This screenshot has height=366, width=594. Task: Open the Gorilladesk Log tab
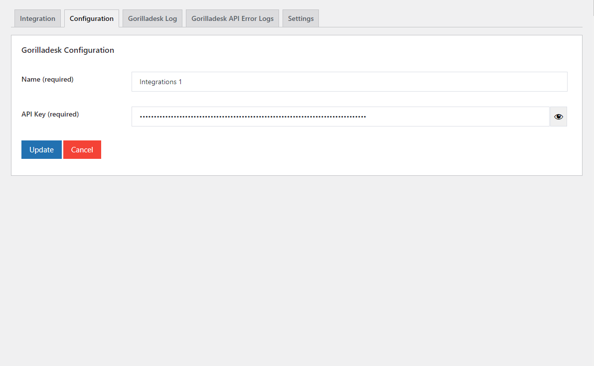pyautogui.click(x=152, y=18)
